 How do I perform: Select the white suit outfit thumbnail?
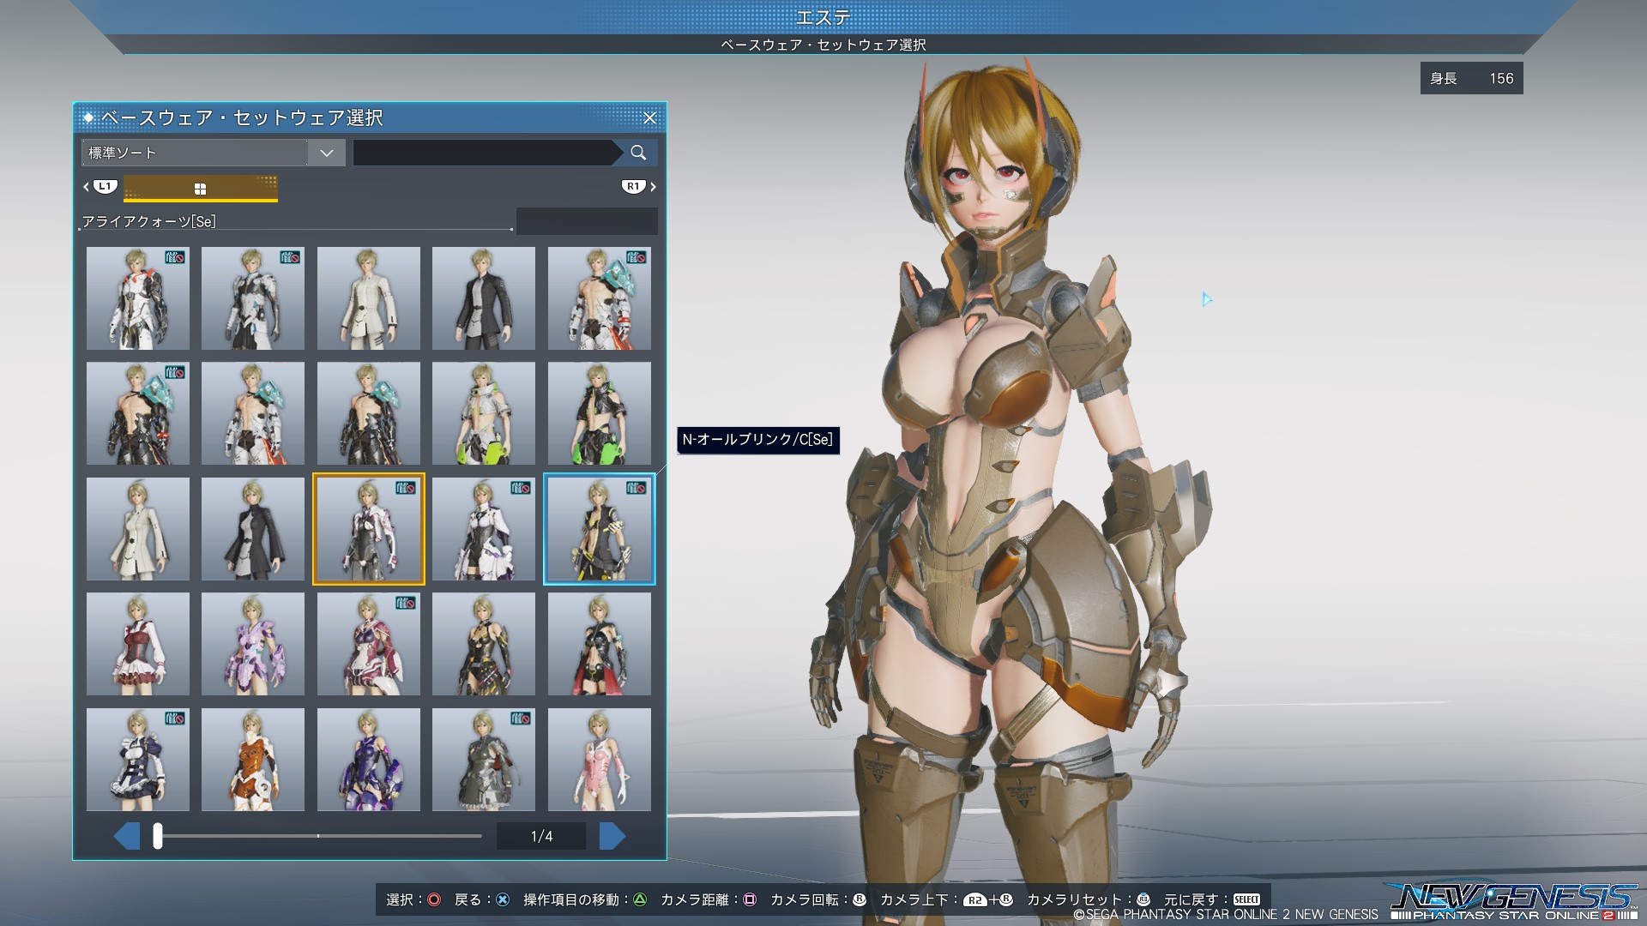click(369, 298)
